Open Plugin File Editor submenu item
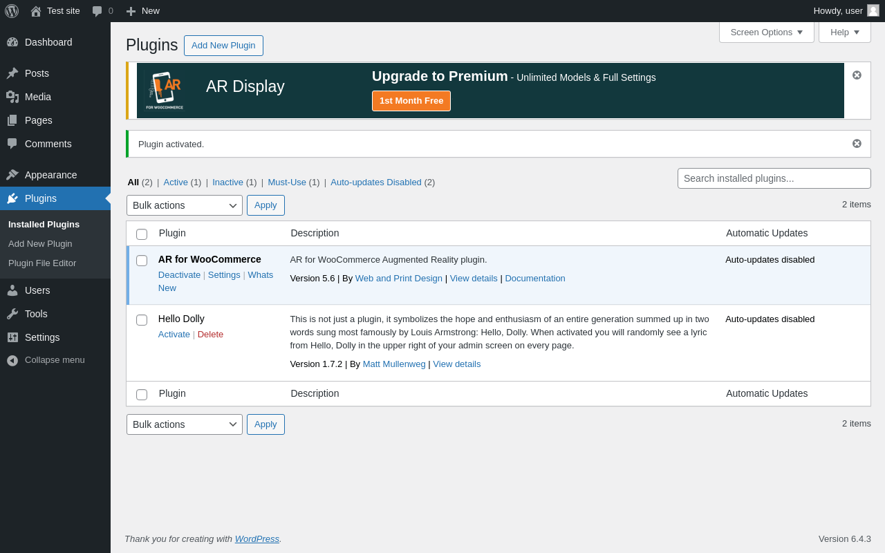Viewport: 885px width, 553px height. (42, 263)
